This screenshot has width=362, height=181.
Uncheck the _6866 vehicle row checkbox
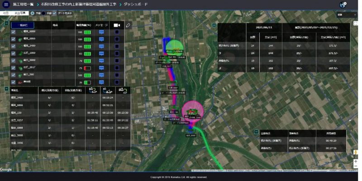[14, 39]
